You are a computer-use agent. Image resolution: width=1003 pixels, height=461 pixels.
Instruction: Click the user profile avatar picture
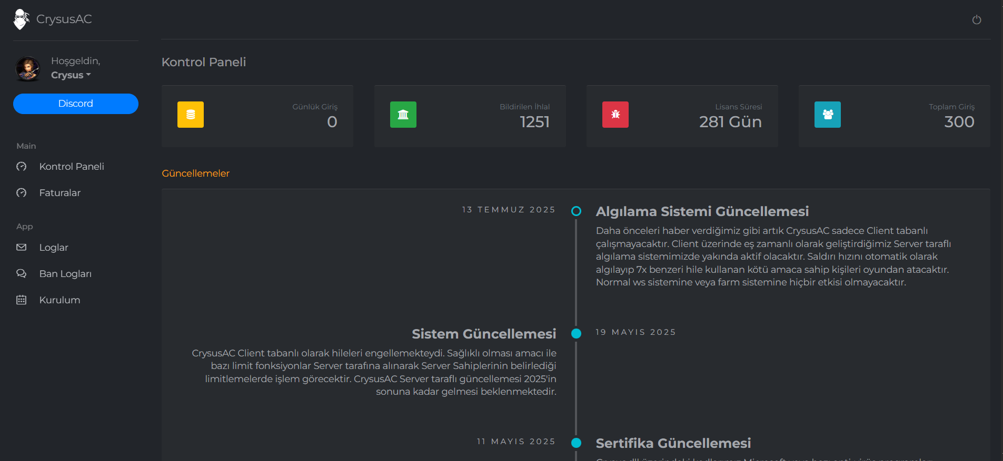pos(28,69)
